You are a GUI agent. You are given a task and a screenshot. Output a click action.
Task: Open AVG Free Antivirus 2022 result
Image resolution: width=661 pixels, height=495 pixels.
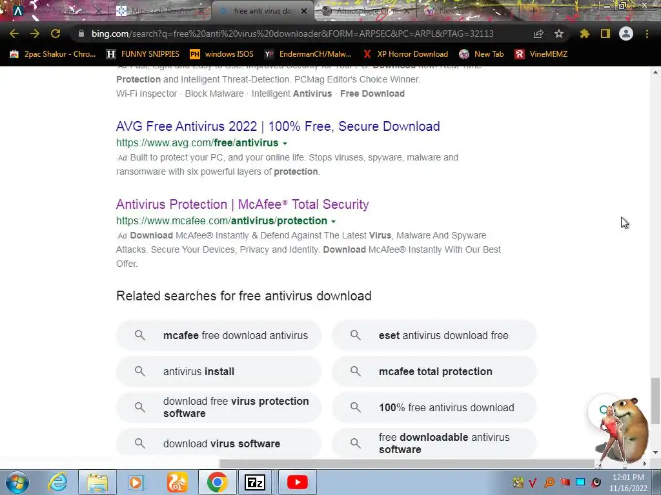(x=278, y=126)
